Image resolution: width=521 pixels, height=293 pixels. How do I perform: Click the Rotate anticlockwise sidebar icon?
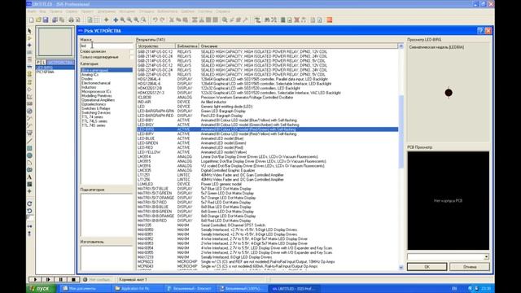[x=29, y=211]
